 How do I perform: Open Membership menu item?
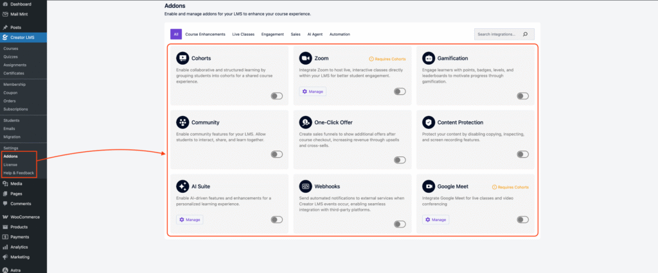[x=14, y=85]
